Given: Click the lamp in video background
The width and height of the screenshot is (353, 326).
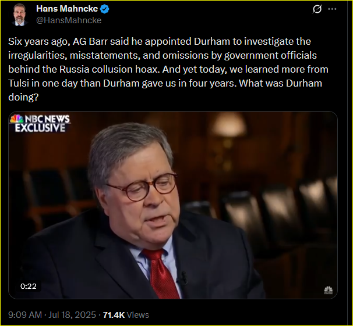Looking at the screenshot, I should pos(228,124).
